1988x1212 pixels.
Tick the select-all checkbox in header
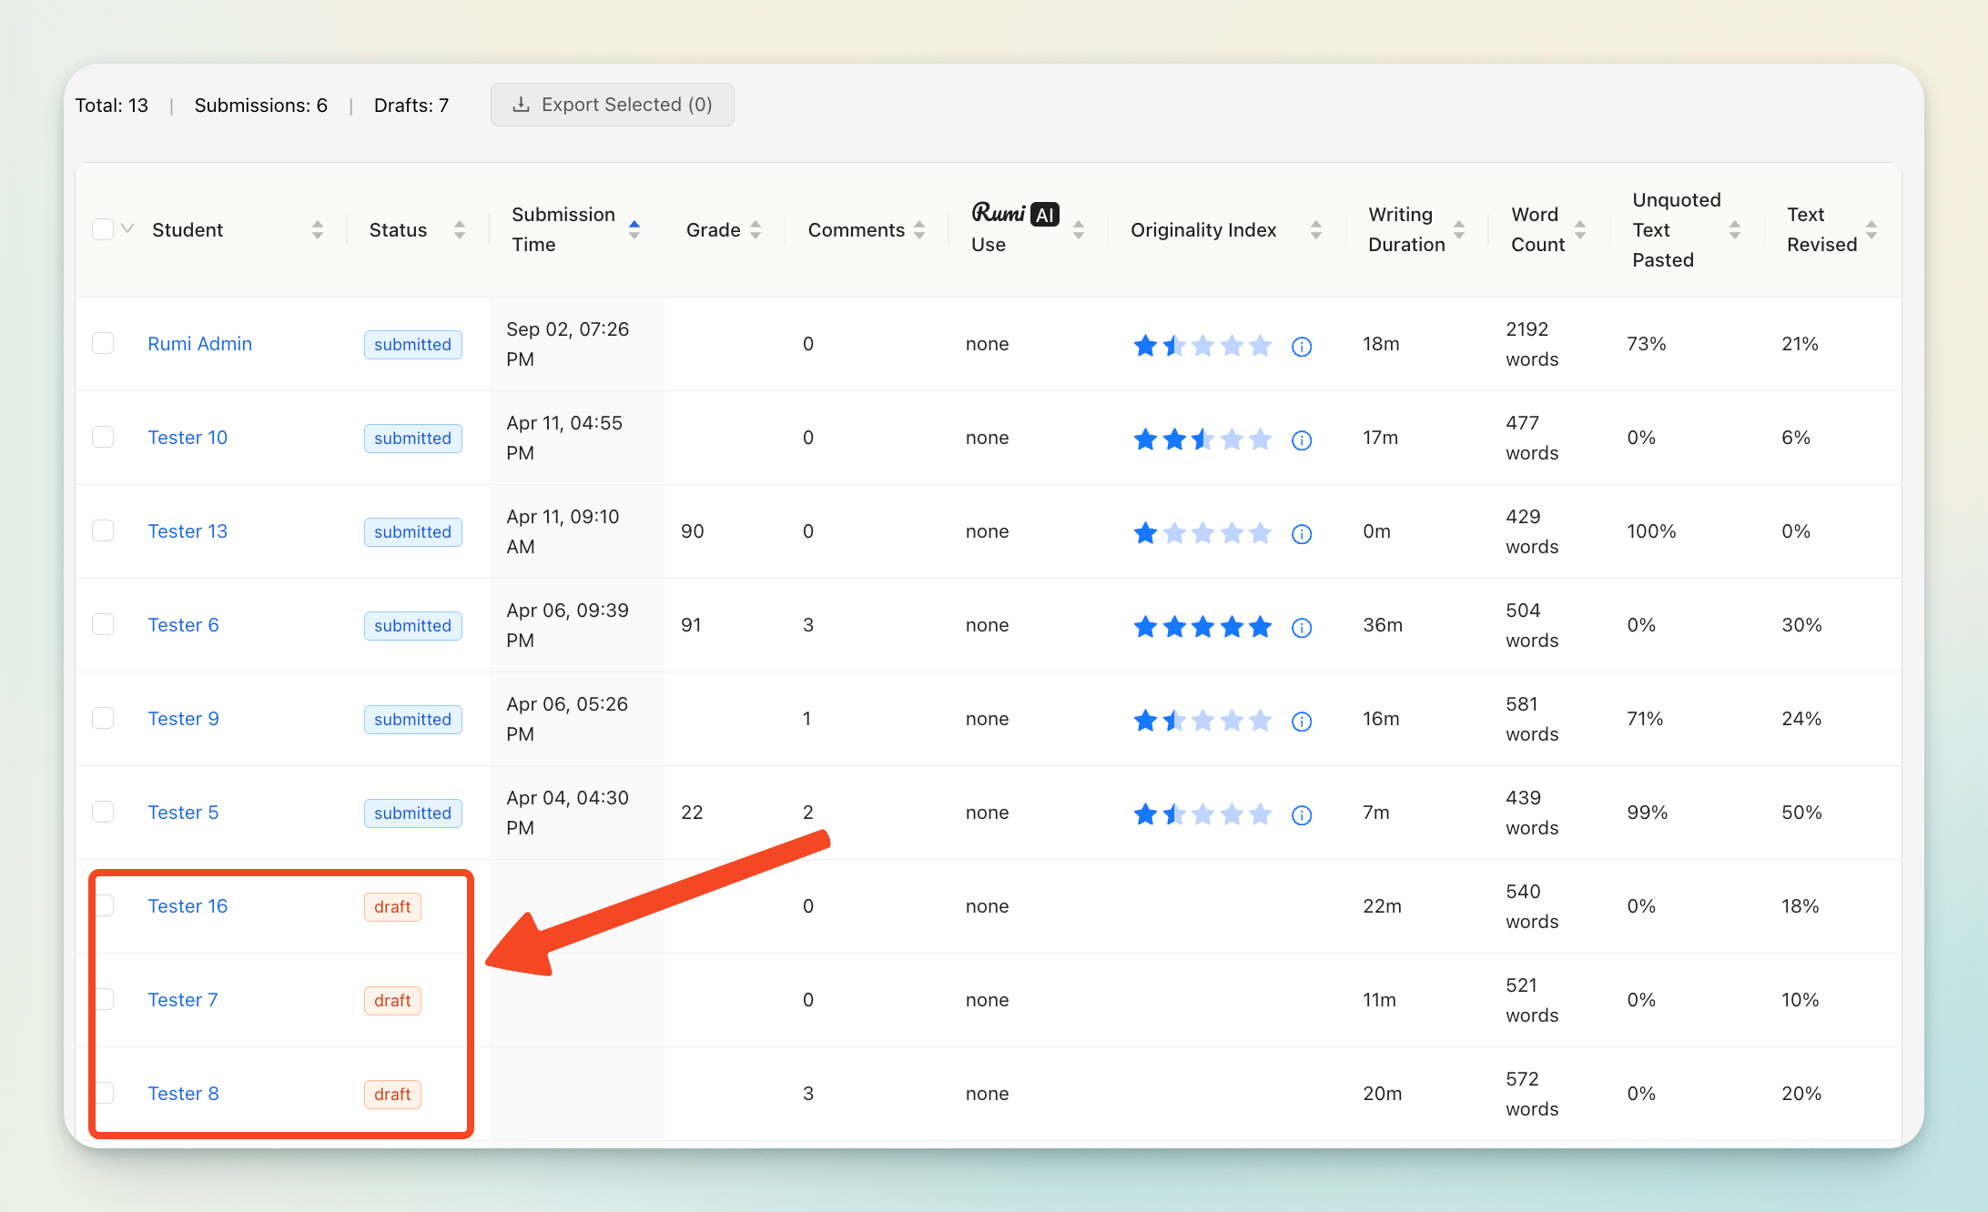tap(103, 229)
